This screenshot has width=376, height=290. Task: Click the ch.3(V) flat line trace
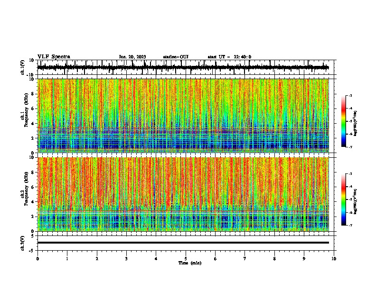click(183, 243)
